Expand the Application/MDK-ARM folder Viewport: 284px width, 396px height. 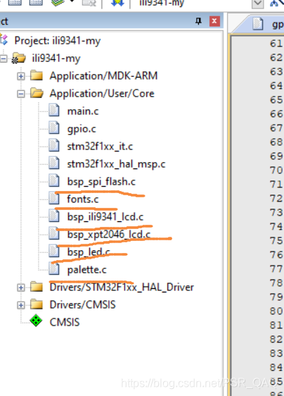21,76
